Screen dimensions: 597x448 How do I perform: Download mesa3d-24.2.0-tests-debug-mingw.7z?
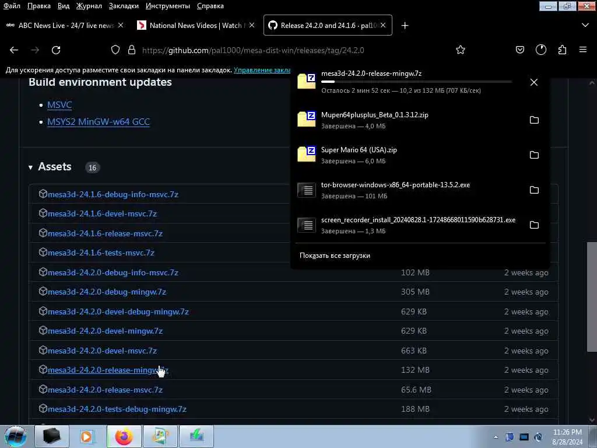[x=117, y=409]
